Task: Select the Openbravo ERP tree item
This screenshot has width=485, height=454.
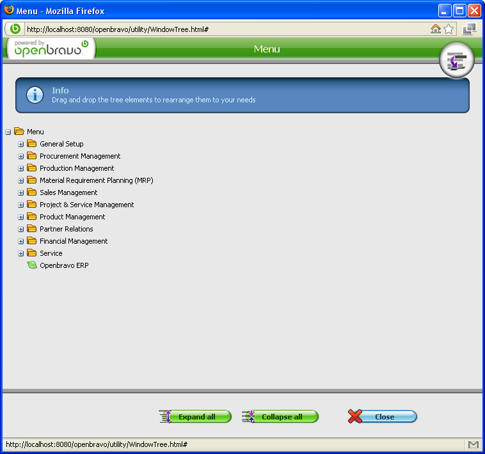Action: (x=64, y=265)
